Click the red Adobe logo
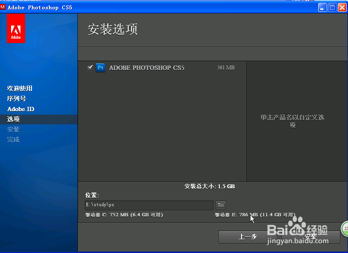The width and height of the screenshot is (348, 253). [x=16, y=29]
